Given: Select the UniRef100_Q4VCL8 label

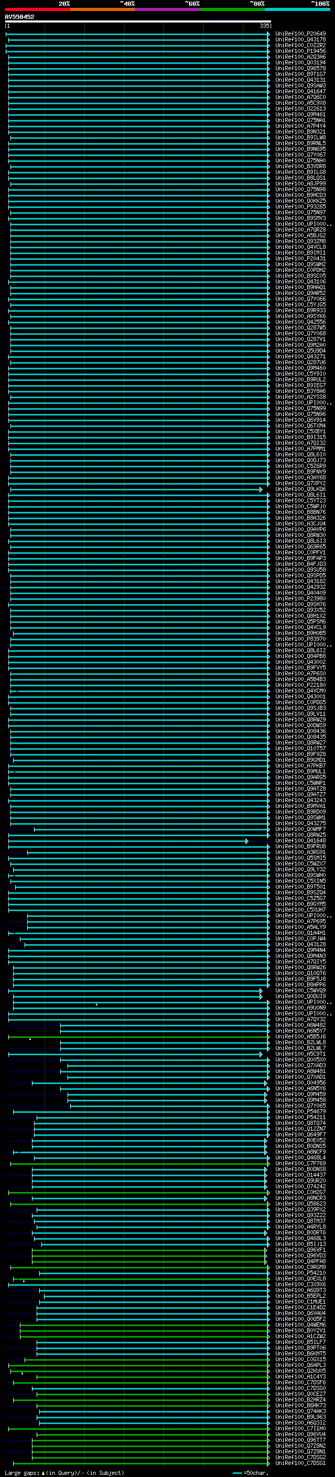Looking at the screenshot, I should [x=300, y=247].
